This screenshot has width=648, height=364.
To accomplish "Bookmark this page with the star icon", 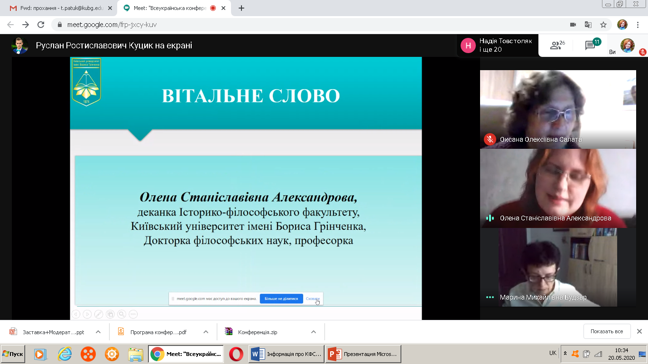I will (603, 25).
